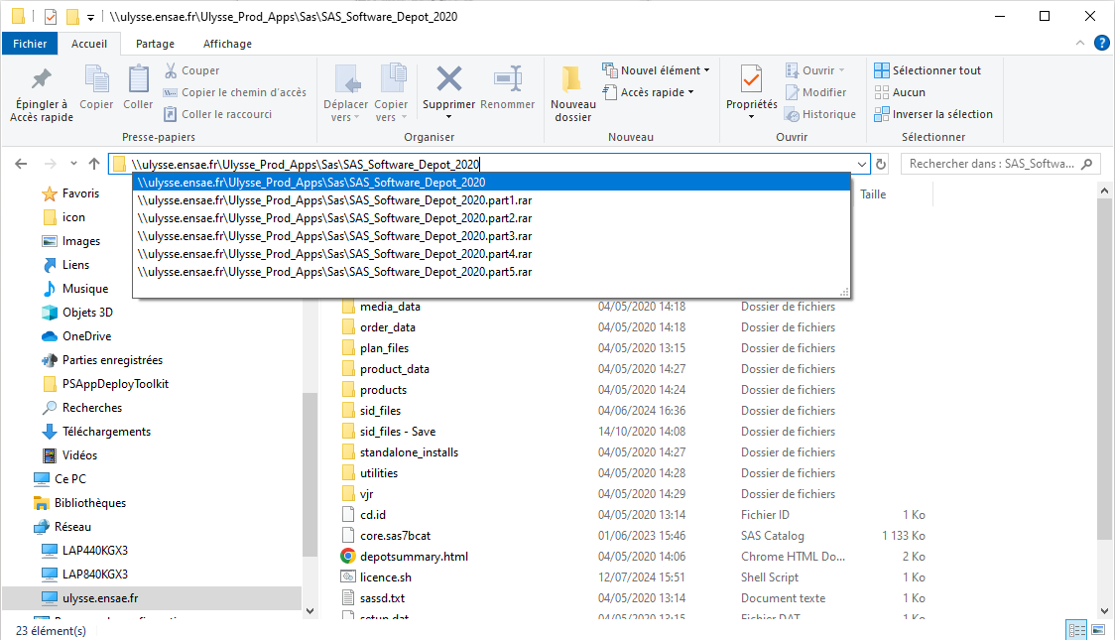Invert selection with Inverser la sélection
This screenshot has height=640, width=1115.
(932, 114)
